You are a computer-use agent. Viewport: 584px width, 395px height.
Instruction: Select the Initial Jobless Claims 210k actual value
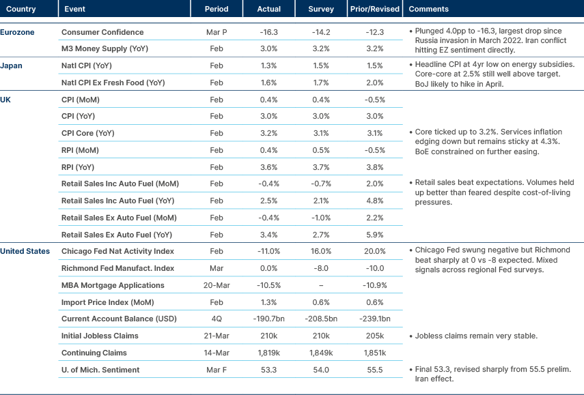269,336
